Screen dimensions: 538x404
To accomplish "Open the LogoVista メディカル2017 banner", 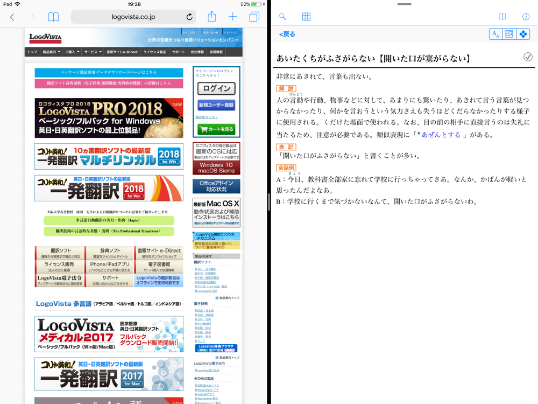I will [x=109, y=335].
